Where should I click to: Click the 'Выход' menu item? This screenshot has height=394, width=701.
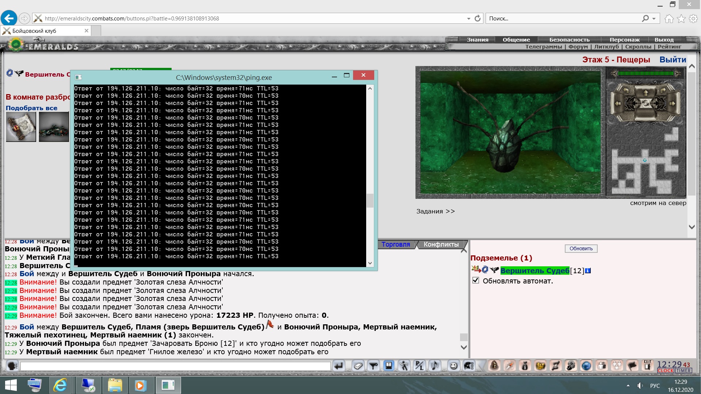664,40
